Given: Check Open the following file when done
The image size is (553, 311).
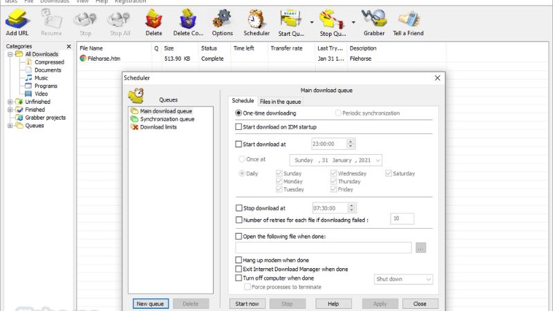Looking at the screenshot, I should (x=238, y=236).
